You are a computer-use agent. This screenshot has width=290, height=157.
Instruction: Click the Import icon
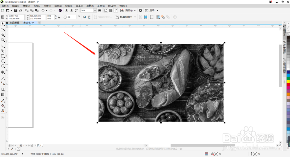click(x=66, y=10)
